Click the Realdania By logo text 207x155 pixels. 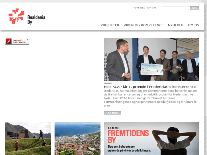click(x=36, y=20)
